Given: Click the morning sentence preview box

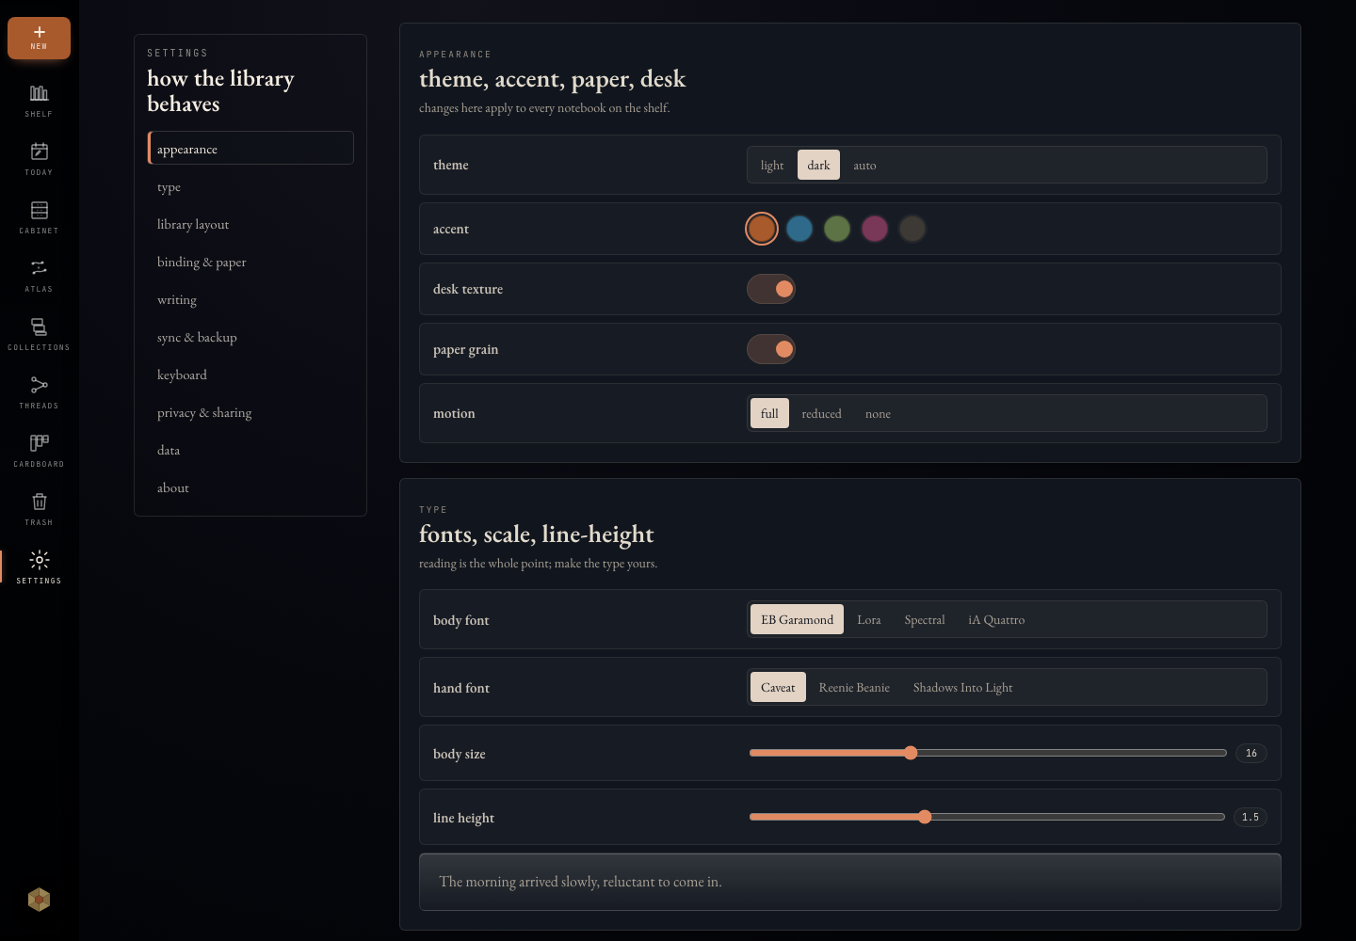Looking at the screenshot, I should [850, 882].
